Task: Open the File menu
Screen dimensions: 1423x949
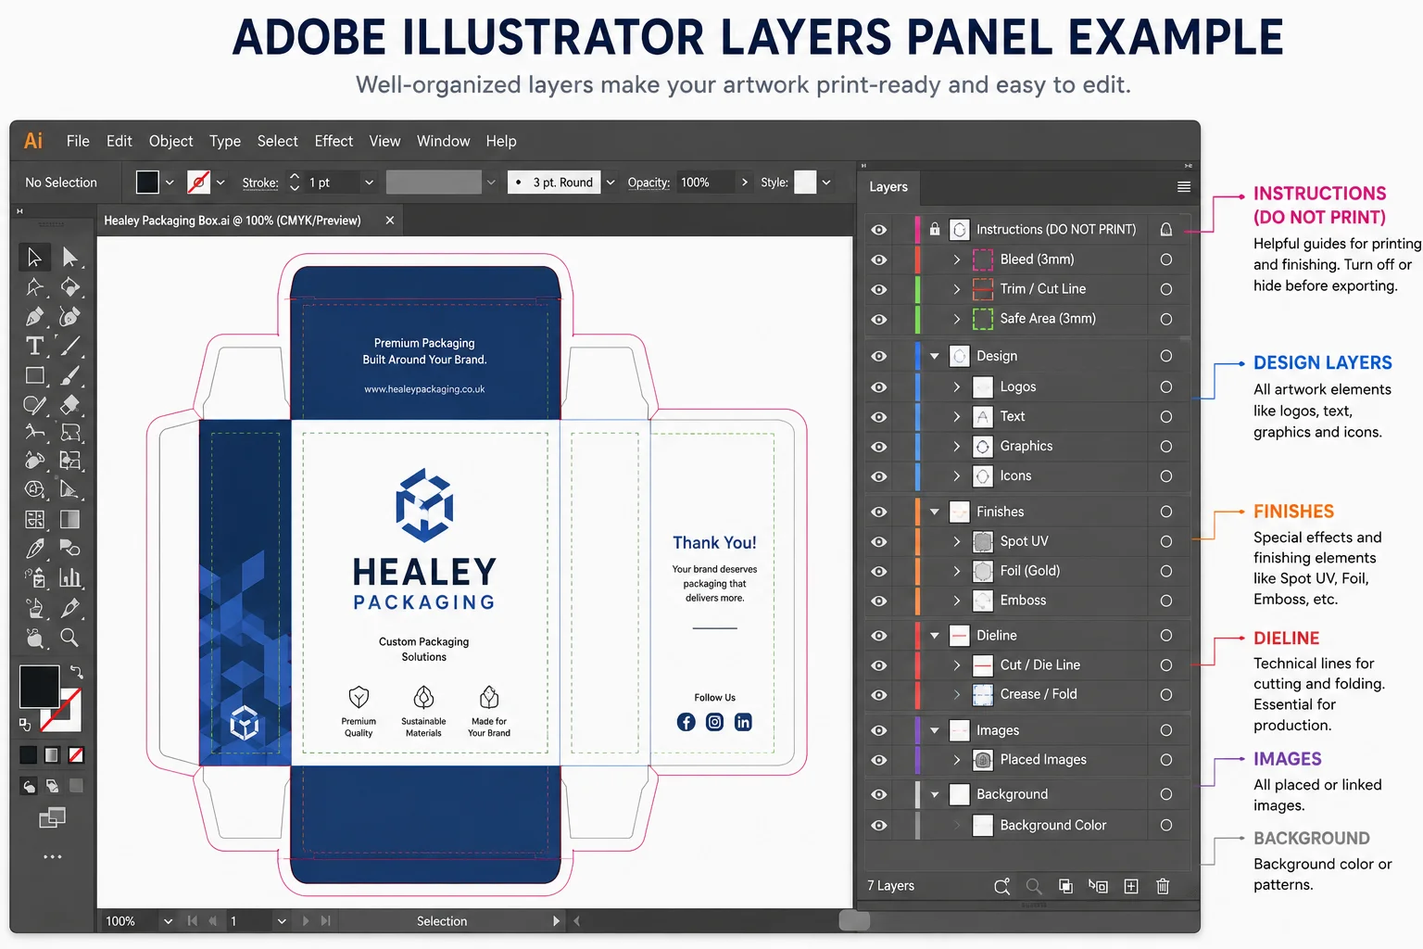Action: click(x=78, y=141)
